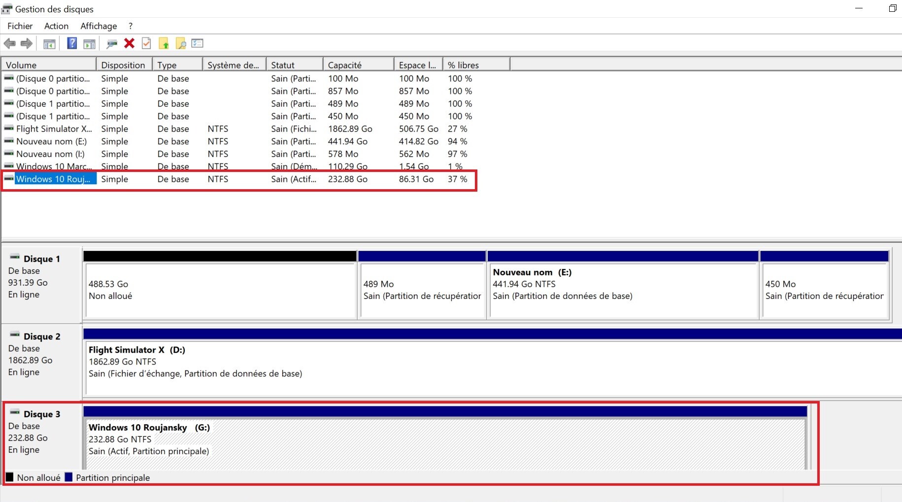
Task: Select the Nouveau nom (I:) volume name
Action: 50,154
